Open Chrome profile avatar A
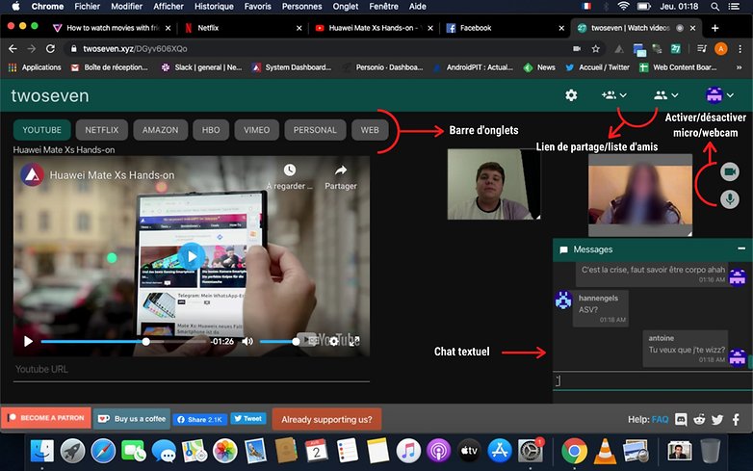 click(720, 48)
